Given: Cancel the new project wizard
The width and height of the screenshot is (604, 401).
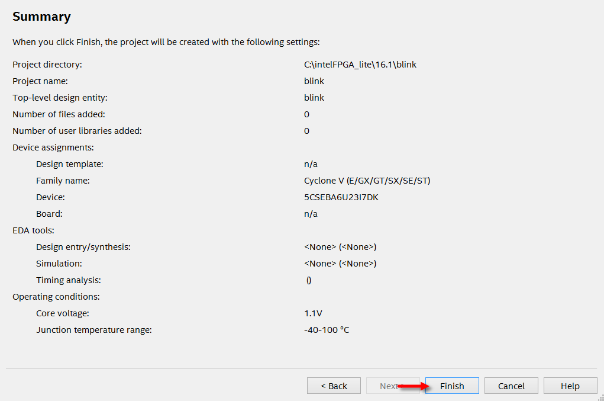Looking at the screenshot, I should (511, 386).
